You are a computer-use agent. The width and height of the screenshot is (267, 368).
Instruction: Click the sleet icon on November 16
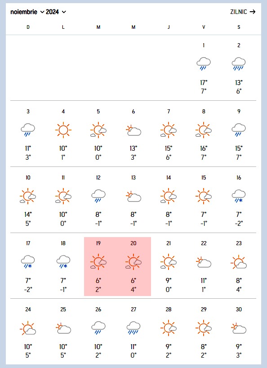239,196
